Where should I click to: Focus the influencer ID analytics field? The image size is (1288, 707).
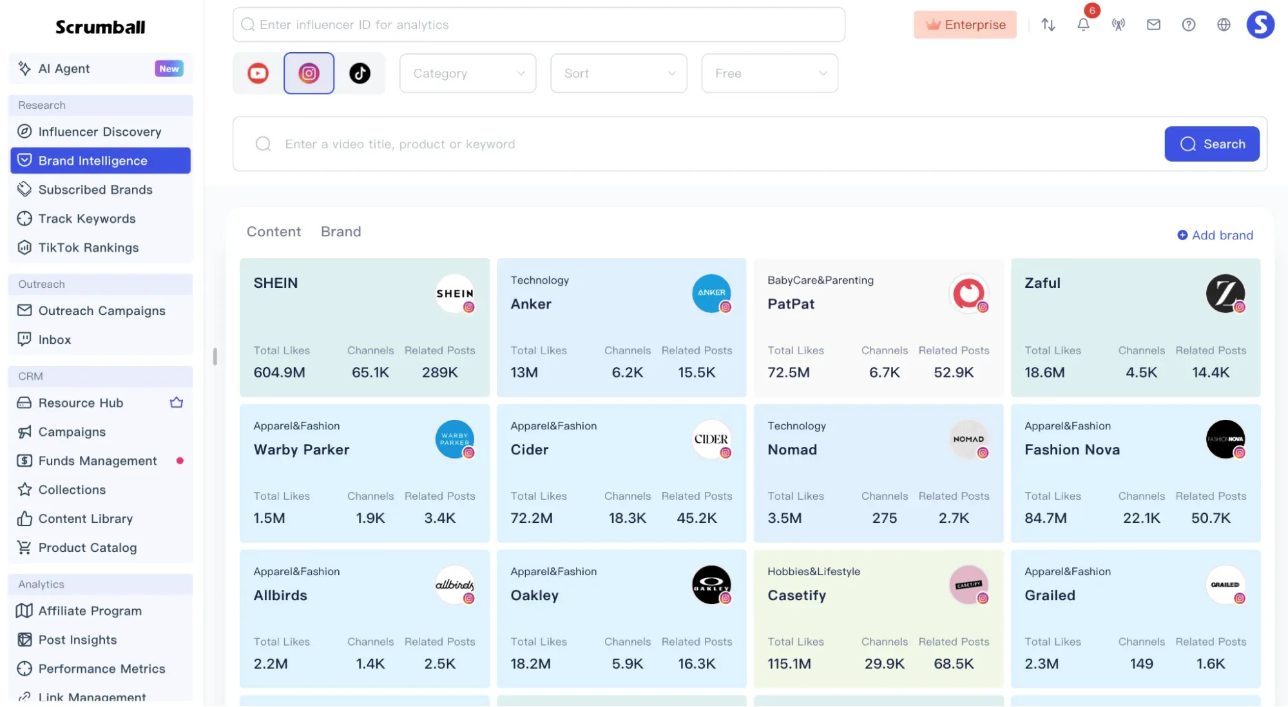(x=539, y=24)
